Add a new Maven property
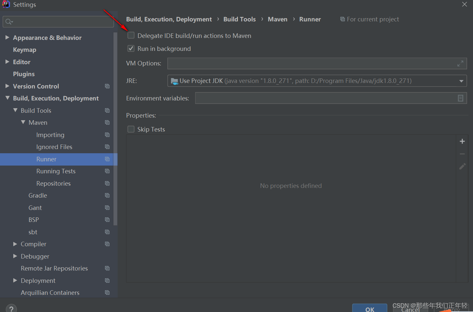The image size is (473, 312). (x=462, y=141)
